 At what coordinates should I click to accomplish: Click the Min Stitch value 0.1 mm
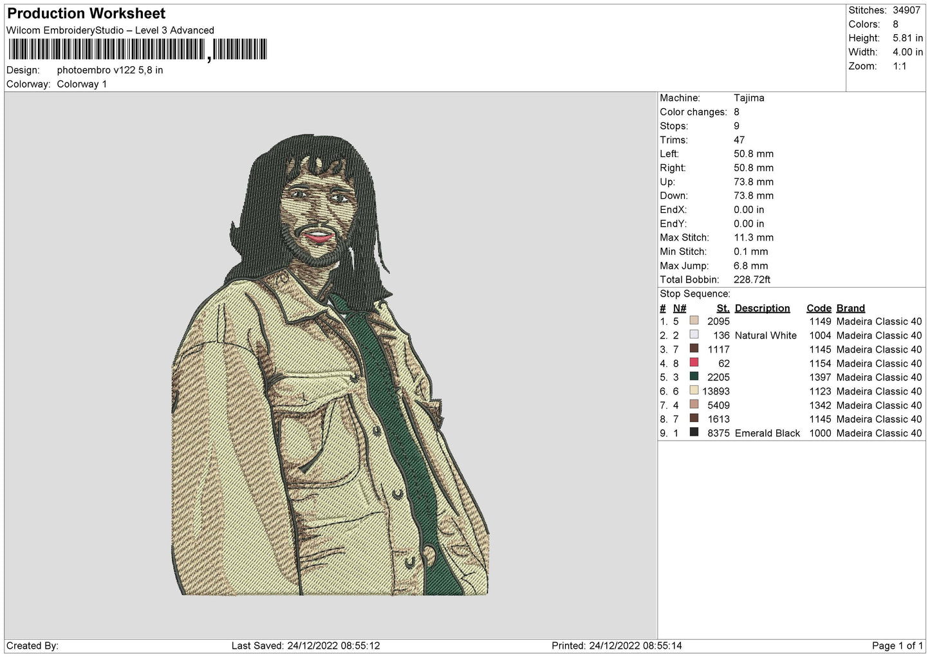pyautogui.click(x=752, y=252)
